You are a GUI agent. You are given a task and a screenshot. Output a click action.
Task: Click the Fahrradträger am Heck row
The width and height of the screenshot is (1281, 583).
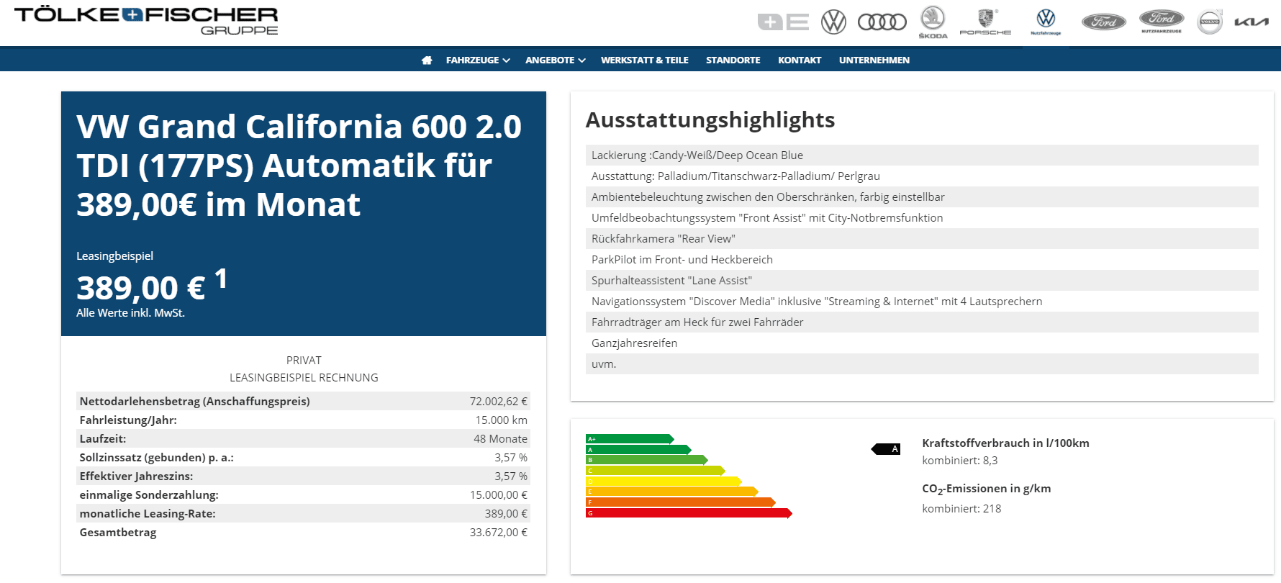922,322
